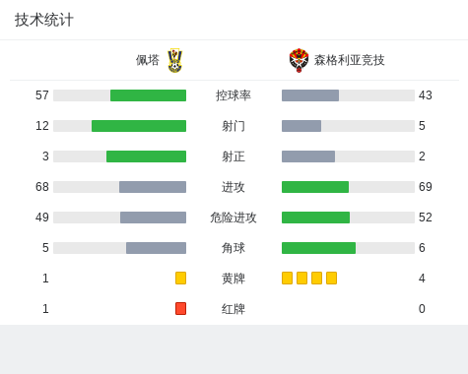Select the 技术统计 section heading
This screenshot has height=374, width=468.
pos(44,20)
